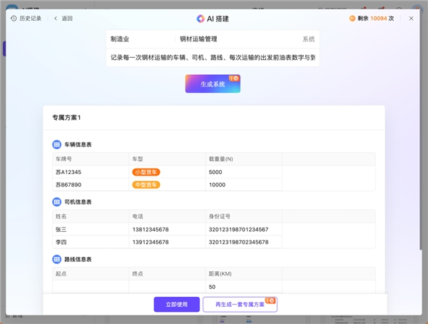Click the 司机信息表 table icon

(57, 202)
